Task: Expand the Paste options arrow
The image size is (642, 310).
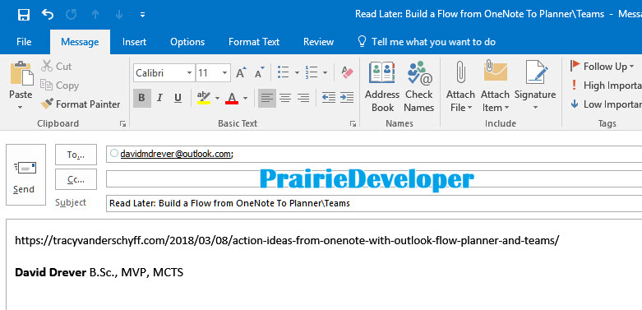Action: click(x=21, y=108)
